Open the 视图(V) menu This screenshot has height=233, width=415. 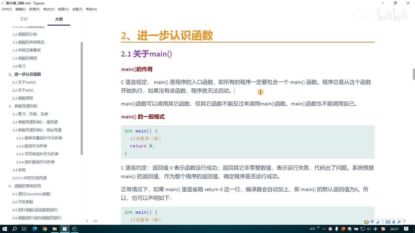point(63,9)
